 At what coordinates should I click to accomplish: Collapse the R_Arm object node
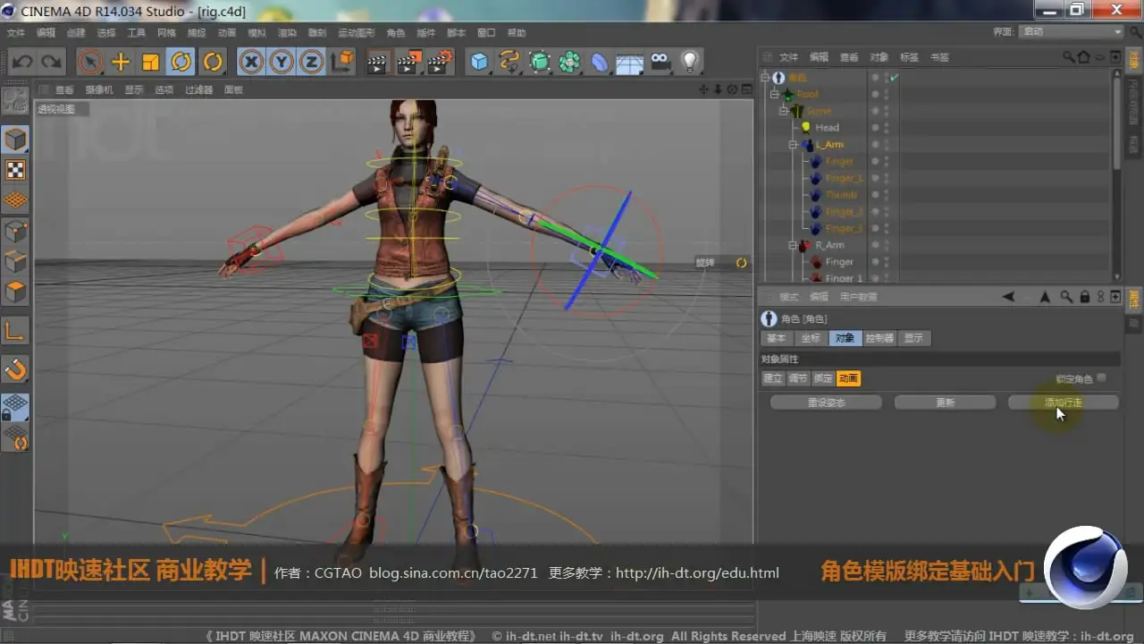tap(793, 245)
